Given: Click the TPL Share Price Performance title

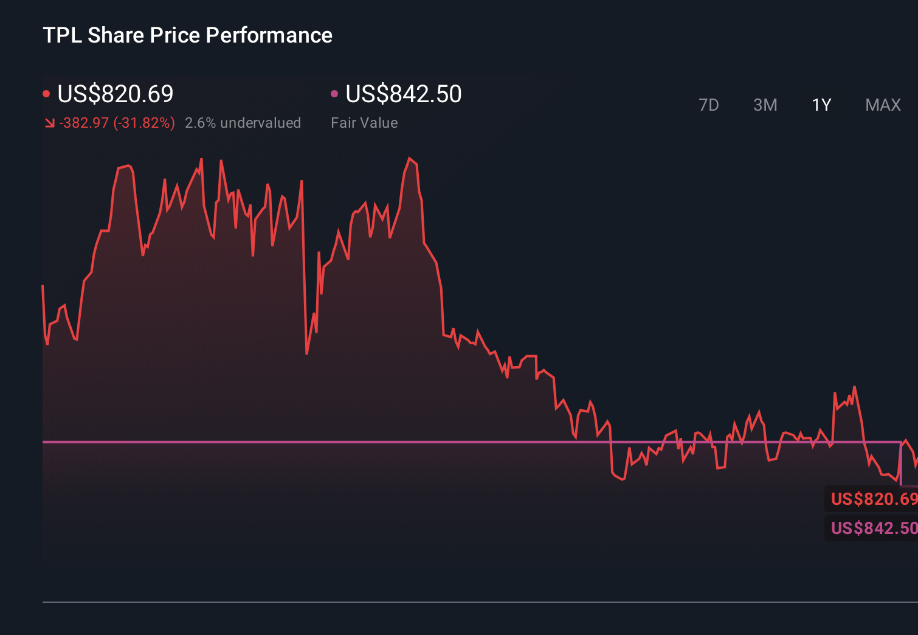Looking at the screenshot, I should coord(187,35).
